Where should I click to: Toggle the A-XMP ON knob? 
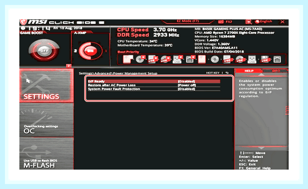(90, 51)
